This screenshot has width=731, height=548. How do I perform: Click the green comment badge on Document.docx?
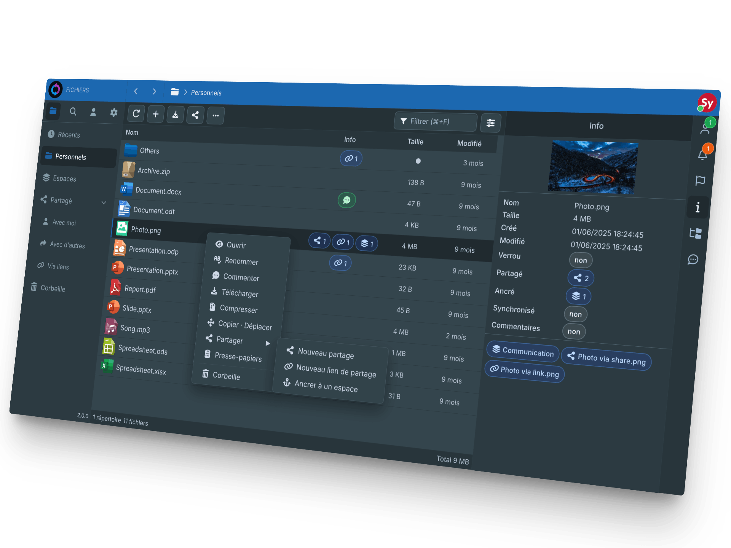(x=346, y=200)
